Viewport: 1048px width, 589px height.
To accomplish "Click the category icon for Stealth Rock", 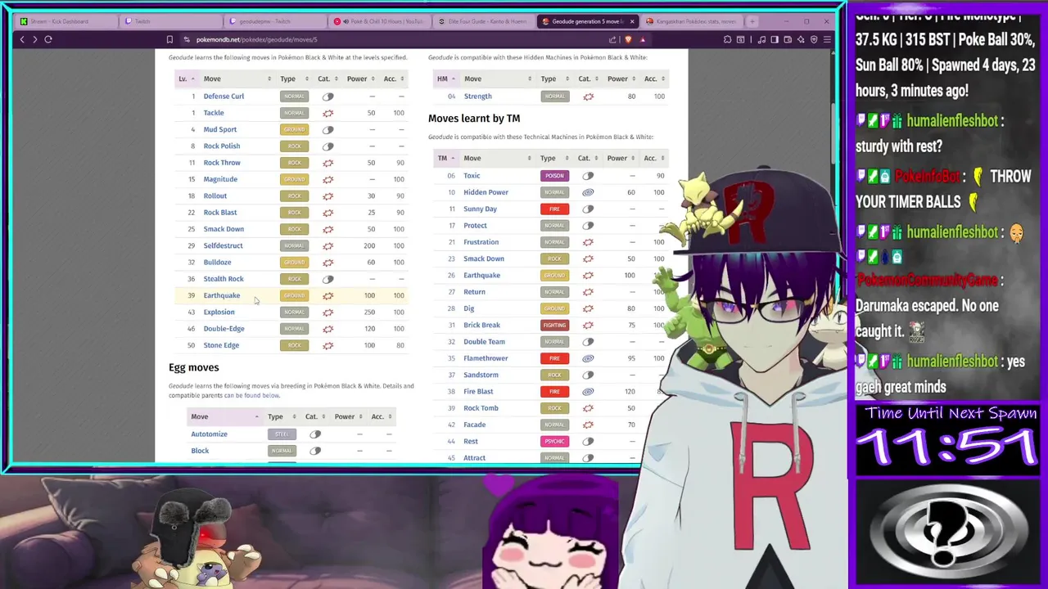I will point(327,279).
